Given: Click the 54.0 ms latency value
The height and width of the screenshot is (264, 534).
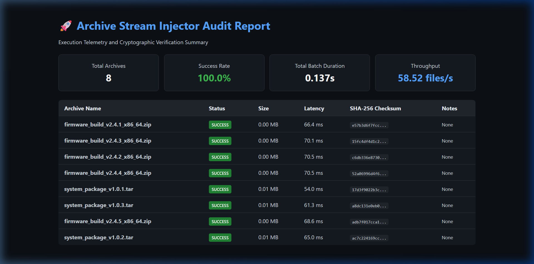Looking at the screenshot, I should point(313,189).
